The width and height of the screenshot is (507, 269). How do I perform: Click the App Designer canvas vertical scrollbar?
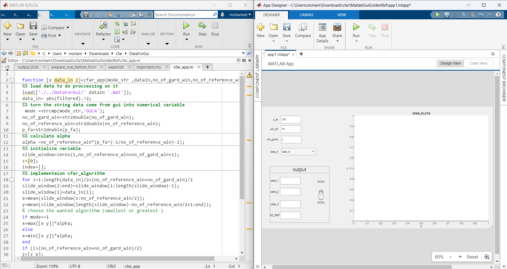click(x=497, y=165)
